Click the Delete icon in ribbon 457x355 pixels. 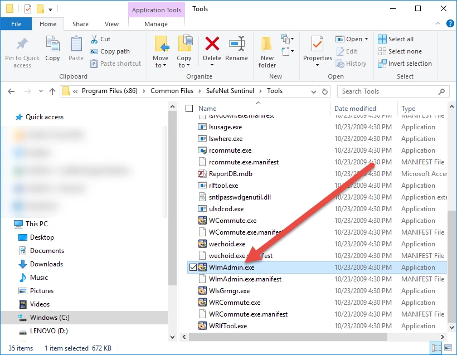click(212, 45)
